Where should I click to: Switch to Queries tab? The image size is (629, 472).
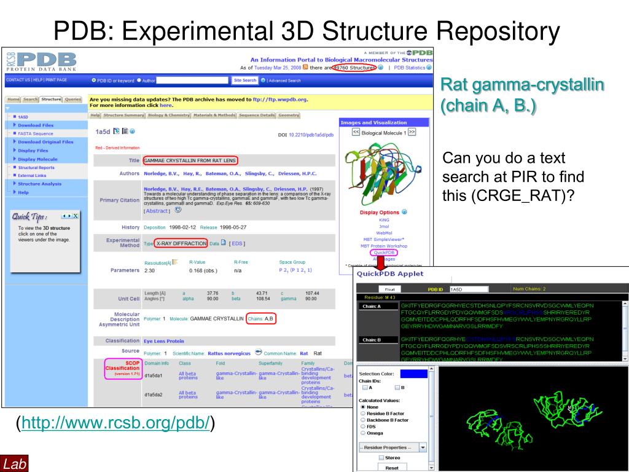[x=72, y=99]
